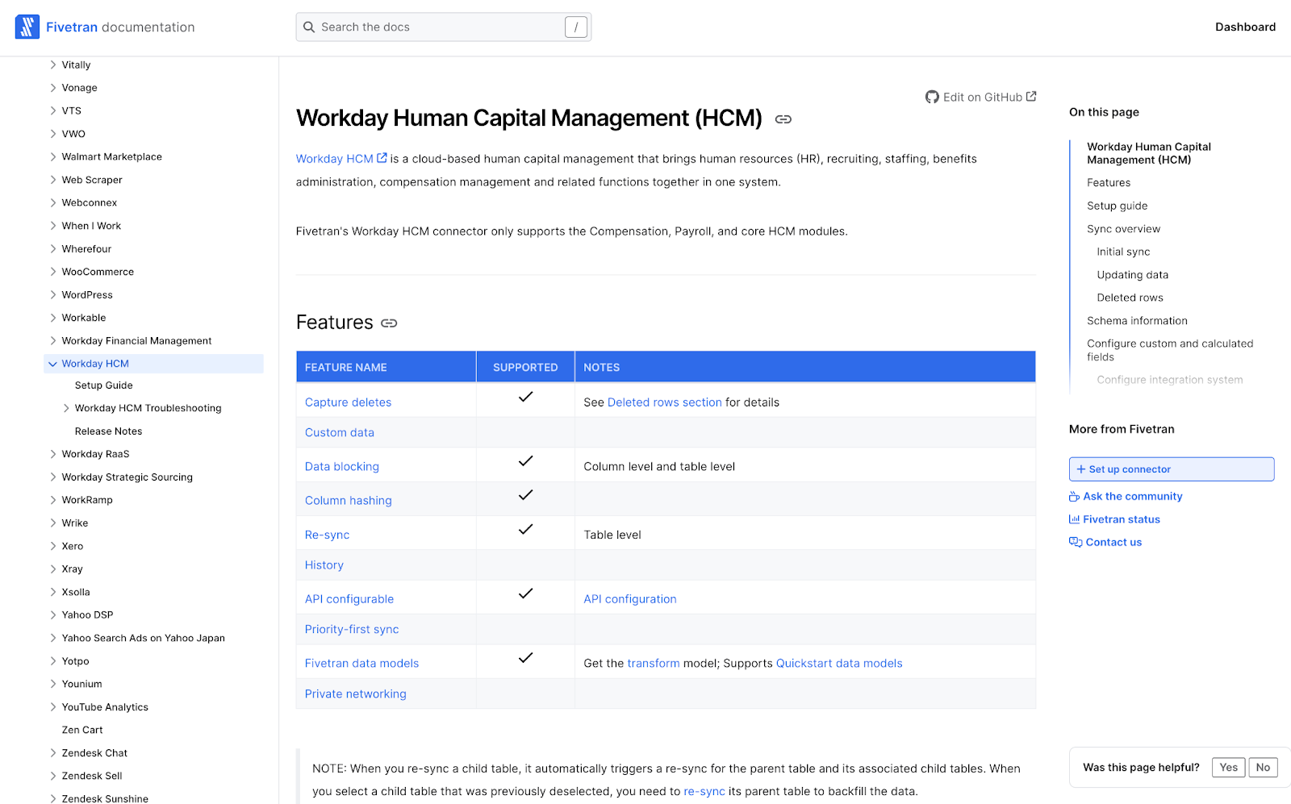
Task: Collapse the Workday HCM section chevron
Action: coord(53,364)
